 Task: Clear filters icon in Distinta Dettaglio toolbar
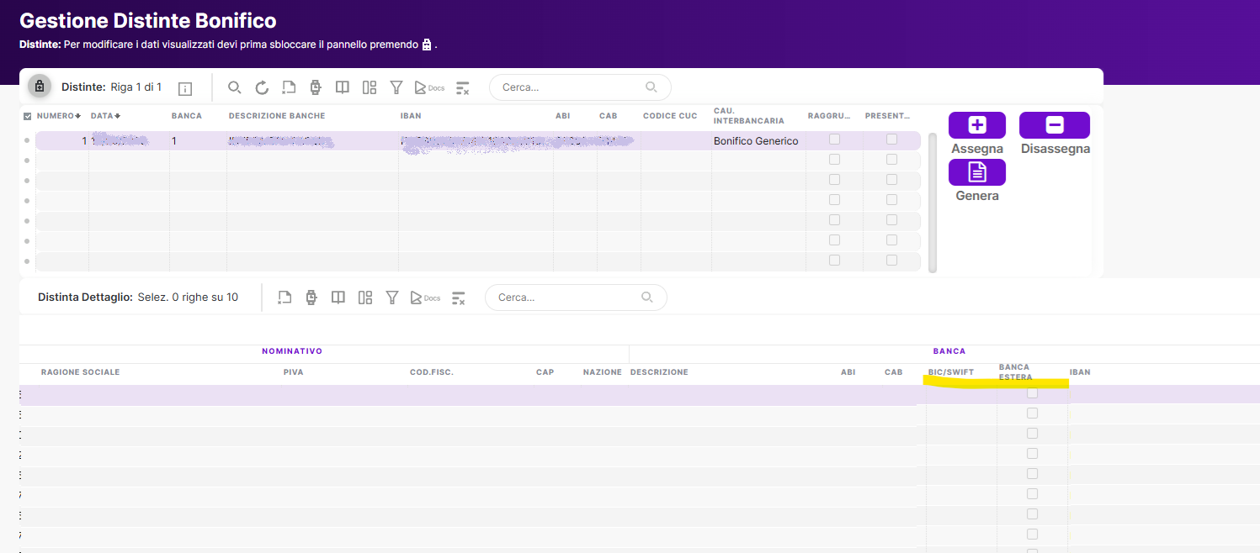coord(459,298)
